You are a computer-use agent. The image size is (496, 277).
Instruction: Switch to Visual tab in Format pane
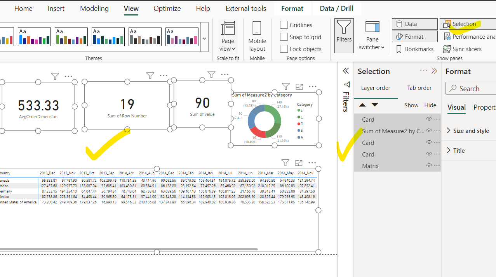pyautogui.click(x=456, y=107)
